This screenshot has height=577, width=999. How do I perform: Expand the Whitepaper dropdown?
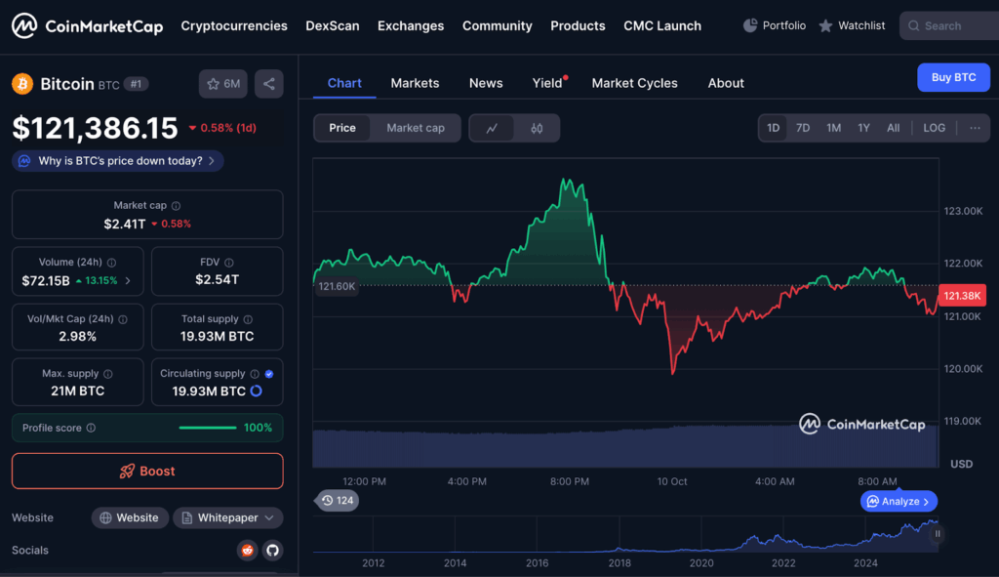click(x=228, y=517)
